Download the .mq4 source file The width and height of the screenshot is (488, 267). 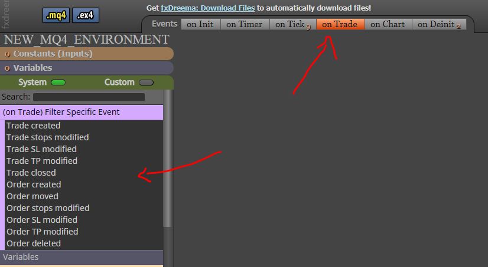pyautogui.click(x=56, y=15)
